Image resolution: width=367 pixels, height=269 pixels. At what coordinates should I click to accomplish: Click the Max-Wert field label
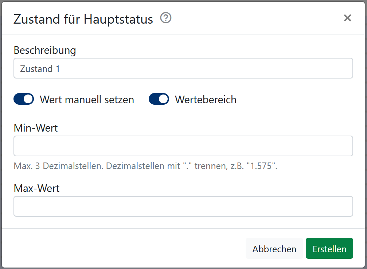point(36,188)
